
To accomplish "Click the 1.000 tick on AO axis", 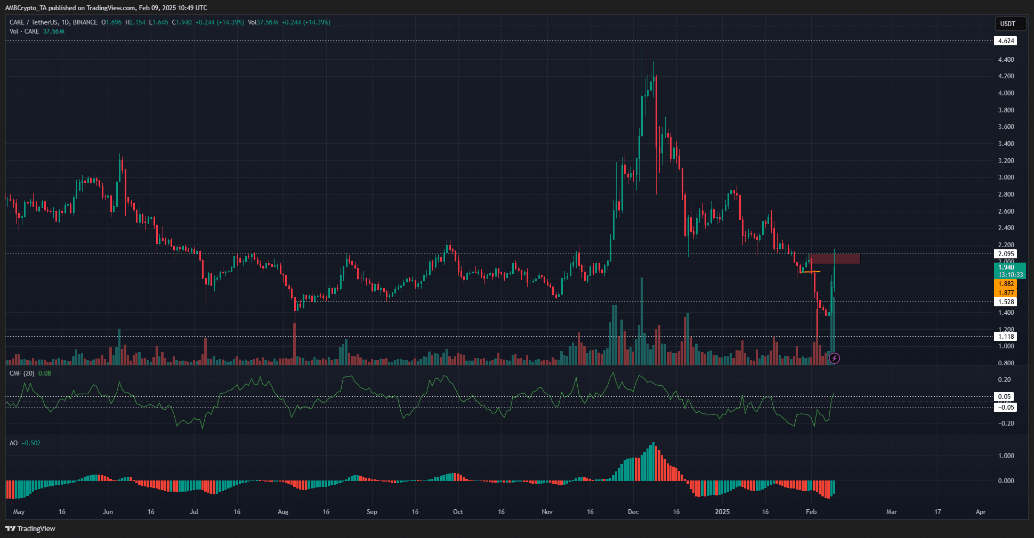I will click(1006, 456).
